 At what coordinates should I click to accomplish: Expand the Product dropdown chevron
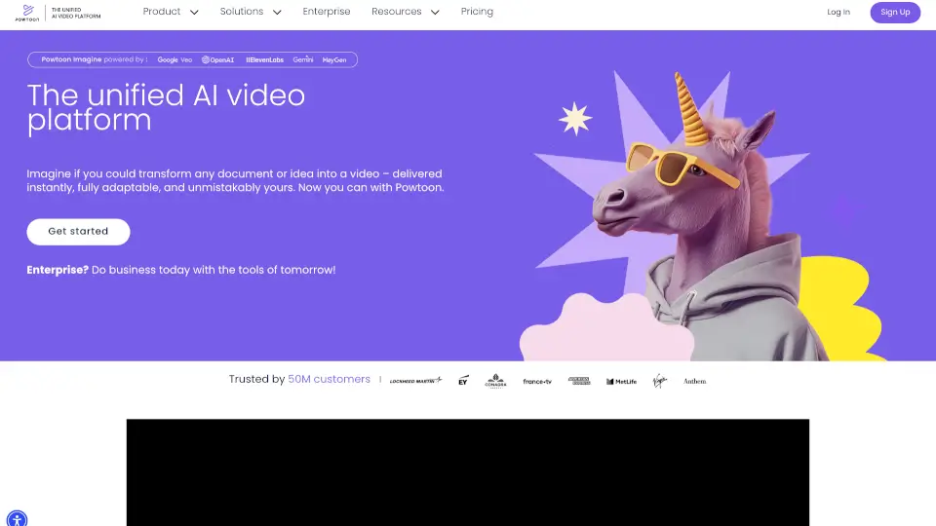point(194,12)
